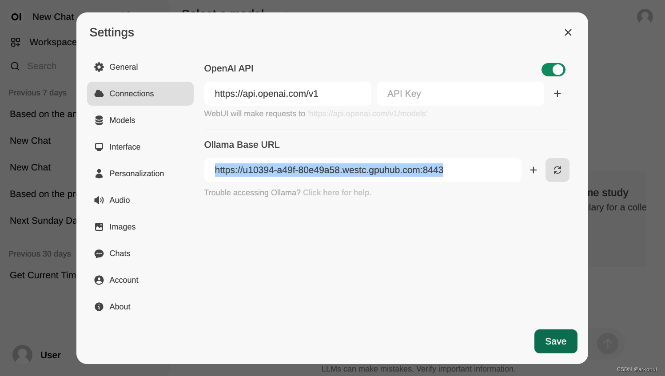The image size is (665, 376).
Task: Open General settings tab
Action: point(140,67)
